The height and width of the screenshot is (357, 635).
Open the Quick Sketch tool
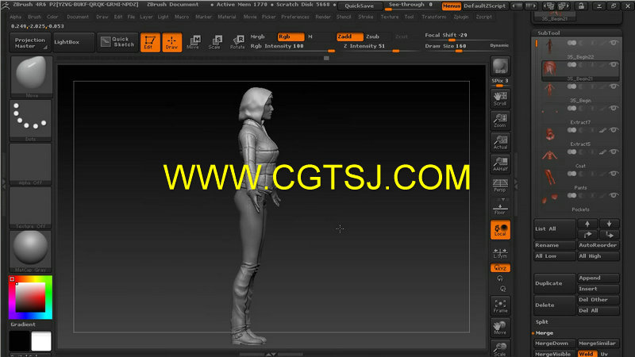117,42
